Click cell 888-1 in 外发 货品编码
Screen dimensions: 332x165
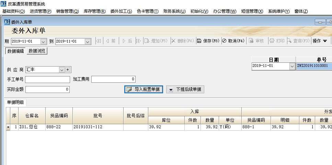(256, 127)
